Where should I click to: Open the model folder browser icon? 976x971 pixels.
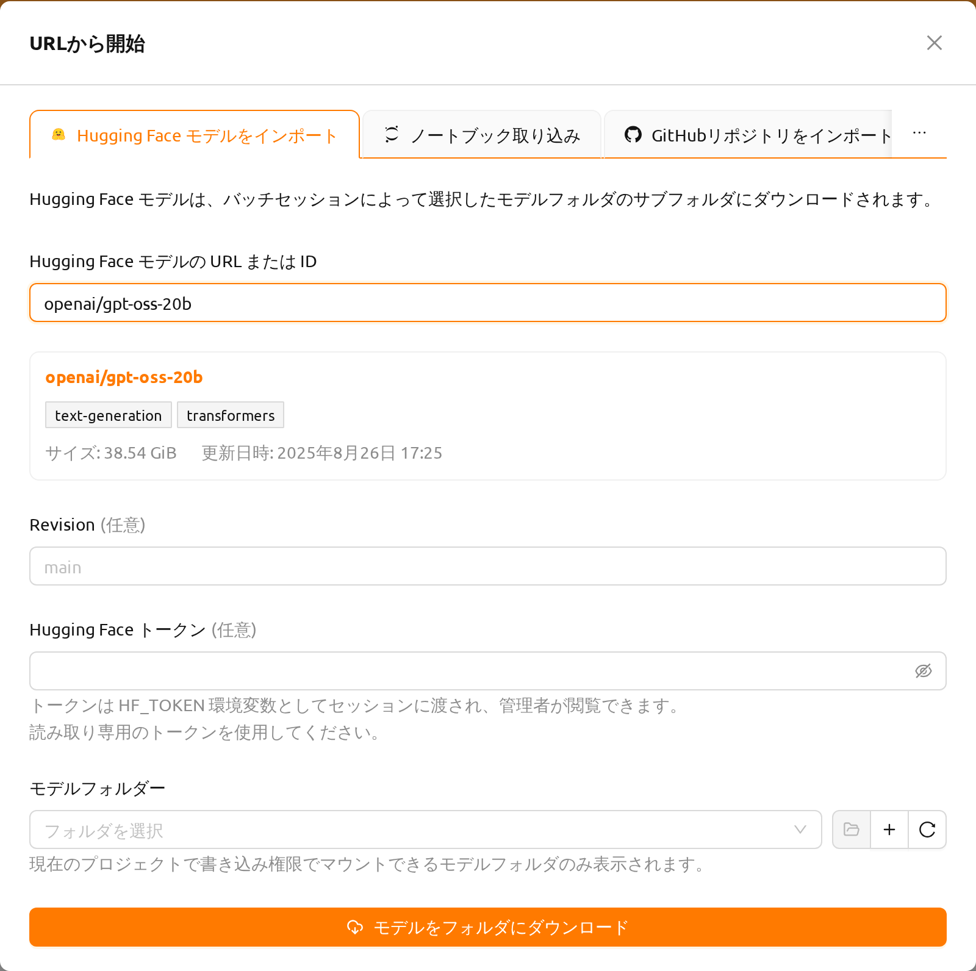[x=852, y=829]
